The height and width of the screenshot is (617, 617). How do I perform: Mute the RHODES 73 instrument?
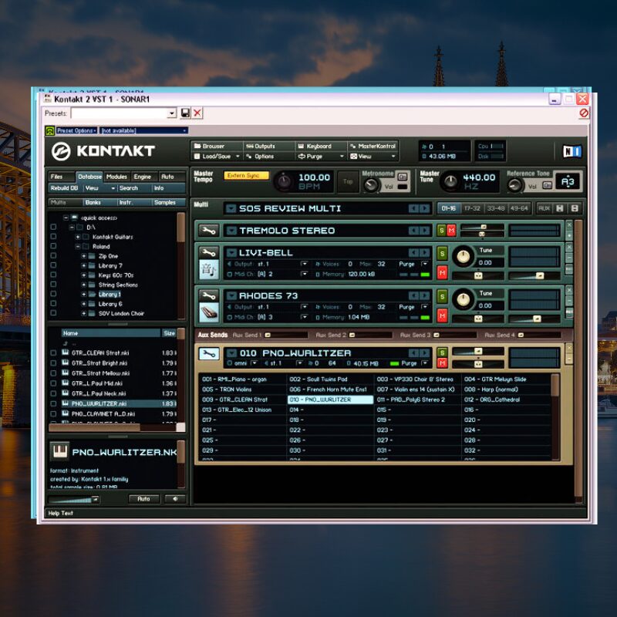(442, 315)
